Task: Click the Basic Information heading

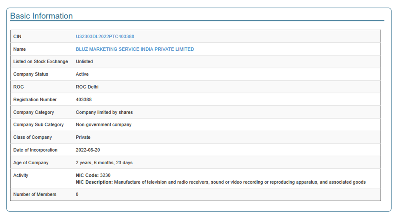Action: point(42,16)
